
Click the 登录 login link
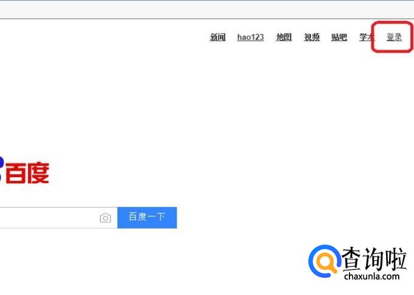pyautogui.click(x=394, y=37)
